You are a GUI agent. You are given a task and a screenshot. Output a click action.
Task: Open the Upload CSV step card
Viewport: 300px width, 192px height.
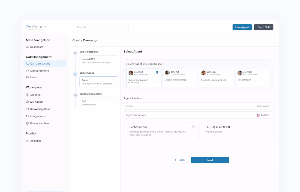coord(98,61)
